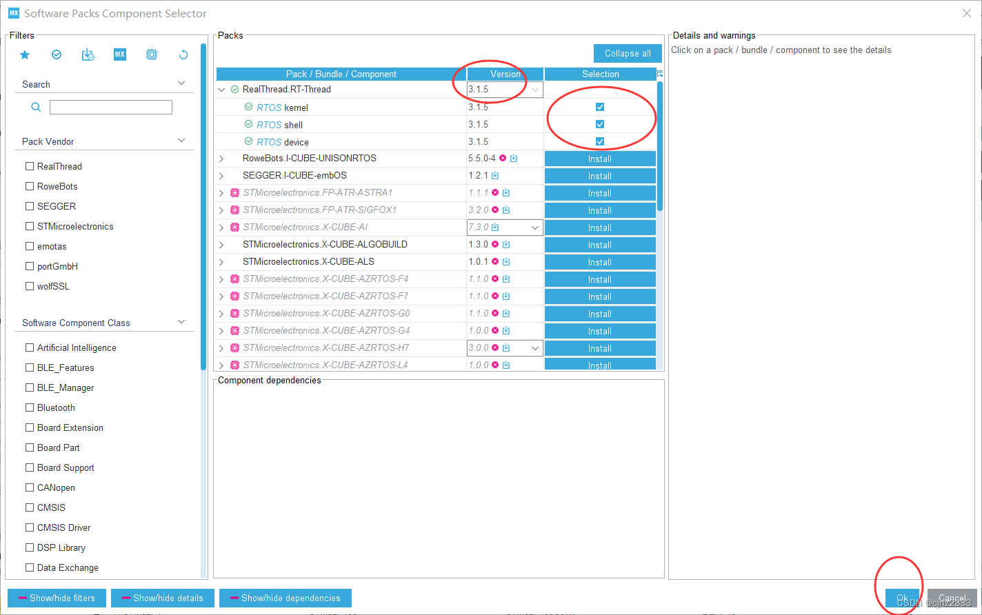Install the STMicroelectronics.X-CUBE-ALS pack
Image resolution: width=982 pixels, height=615 pixels.
click(600, 262)
